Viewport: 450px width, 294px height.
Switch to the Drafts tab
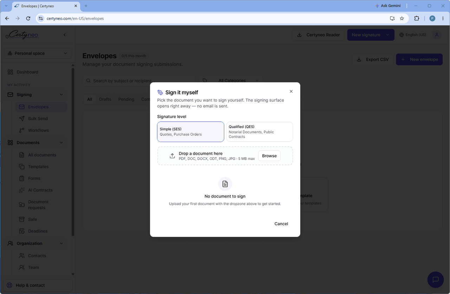pos(105,99)
